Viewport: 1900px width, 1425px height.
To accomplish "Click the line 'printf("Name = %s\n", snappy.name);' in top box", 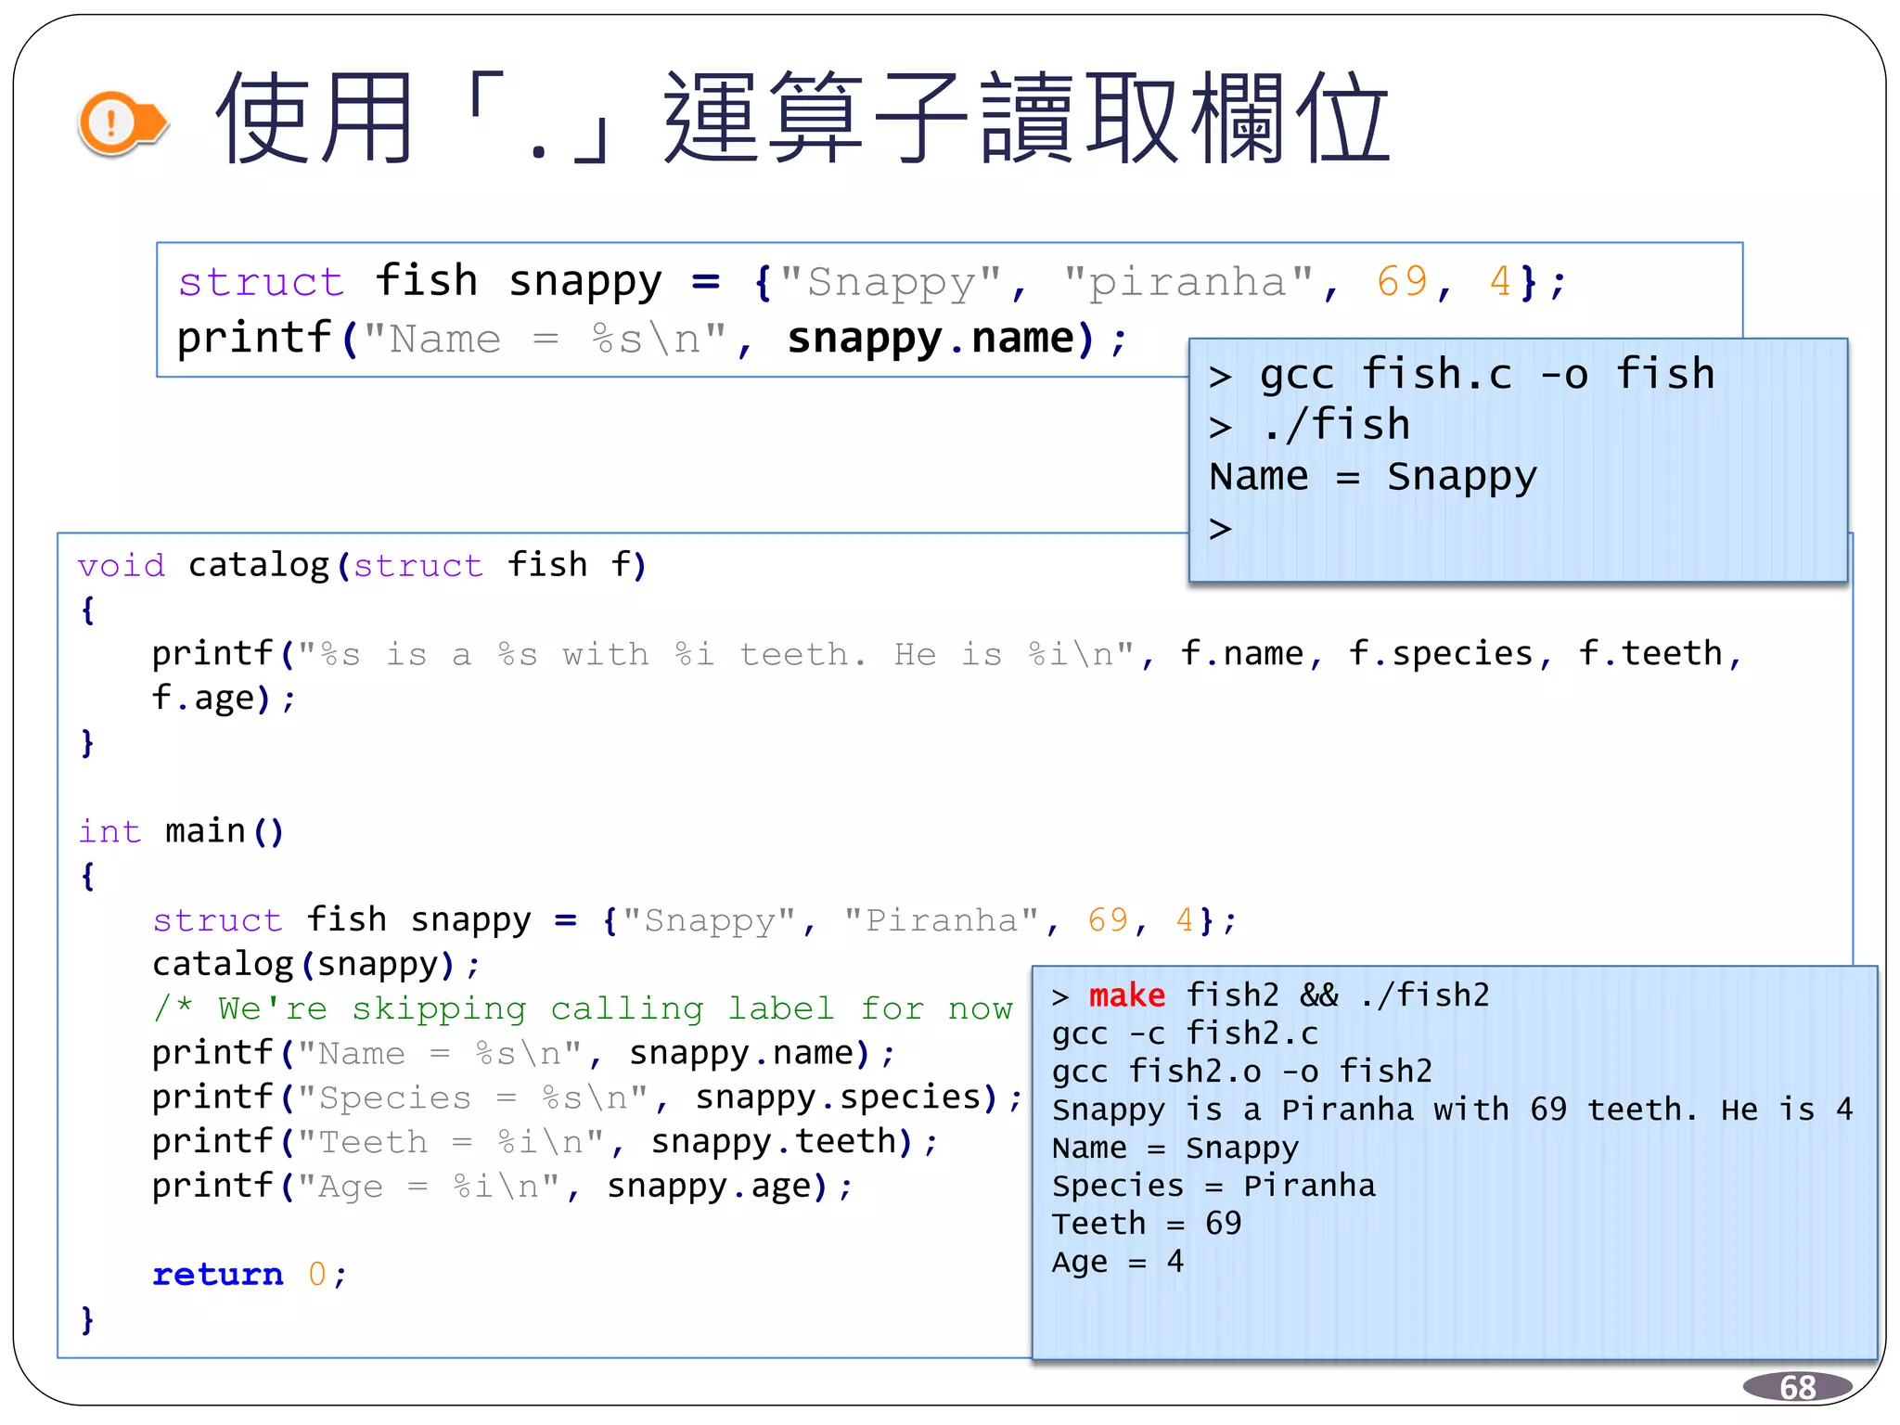I will point(651,339).
